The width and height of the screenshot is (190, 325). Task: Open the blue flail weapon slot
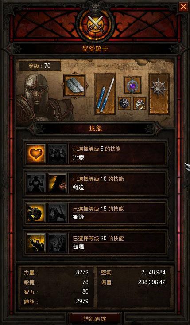tap(105, 94)
